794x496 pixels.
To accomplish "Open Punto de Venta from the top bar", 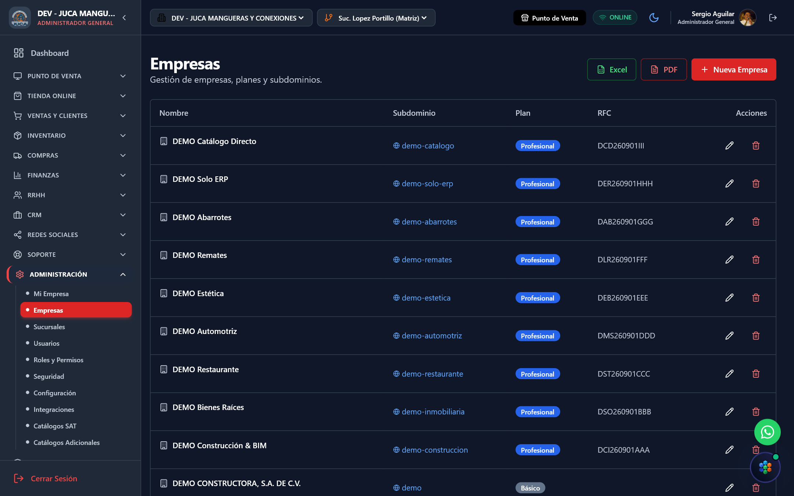I will pyautogui.click(x=550, y=18).
